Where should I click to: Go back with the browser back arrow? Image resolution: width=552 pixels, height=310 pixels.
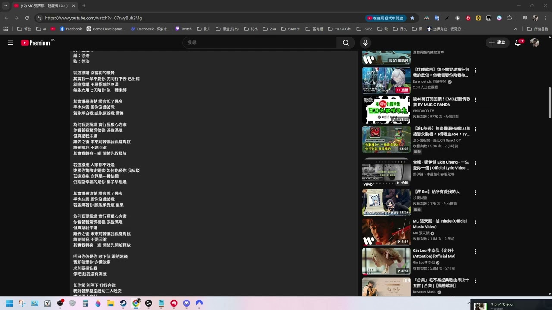pos(6,18)
